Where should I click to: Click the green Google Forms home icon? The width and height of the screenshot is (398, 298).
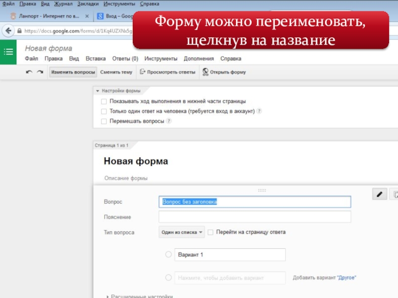pyautogui.click(x=8, y=53)
